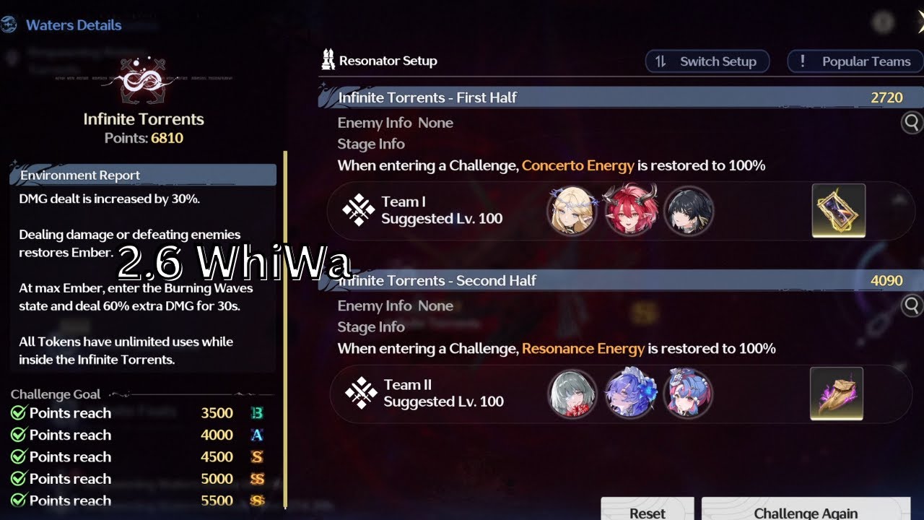
Task: Expand the Team II suggested level row
Action: coord(621,394)
